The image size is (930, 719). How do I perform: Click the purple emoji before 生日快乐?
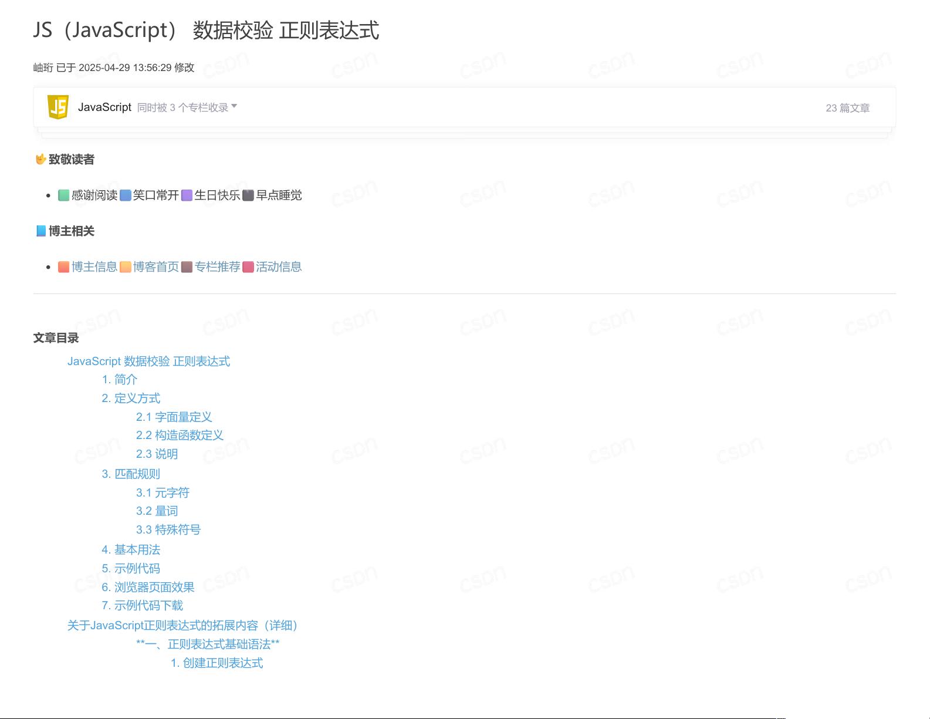[x=187, y=195]
